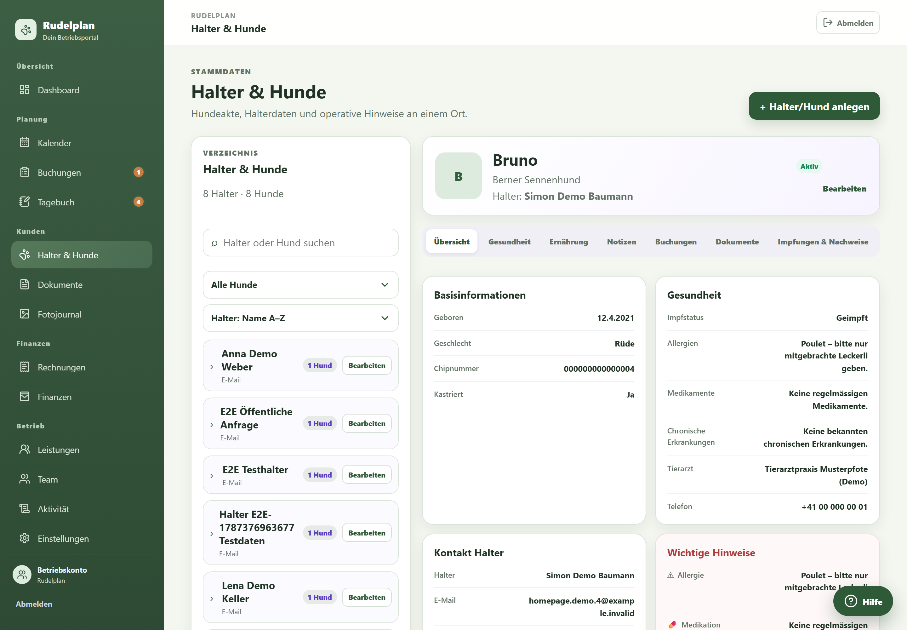
Task: Click the Abmelden button in the header
Action: (x=848, y=23)
